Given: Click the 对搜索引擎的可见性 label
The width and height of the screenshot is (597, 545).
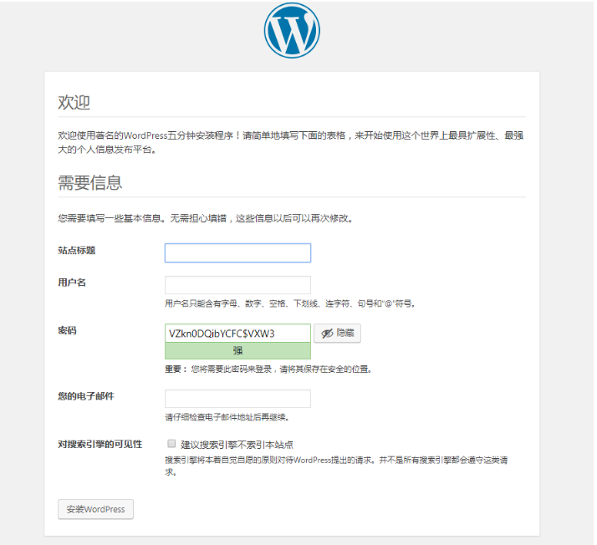Looking at the screenshot, I should click(100, 444).
